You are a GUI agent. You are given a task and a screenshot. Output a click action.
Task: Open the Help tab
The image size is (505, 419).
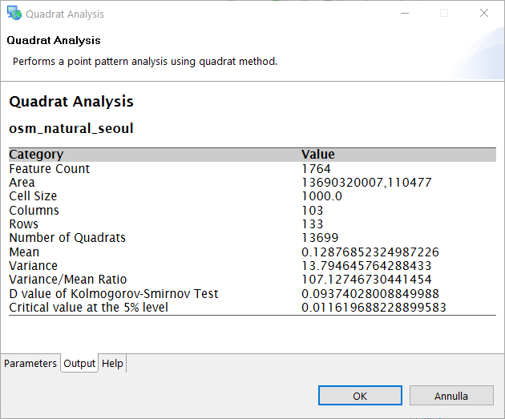112,363
